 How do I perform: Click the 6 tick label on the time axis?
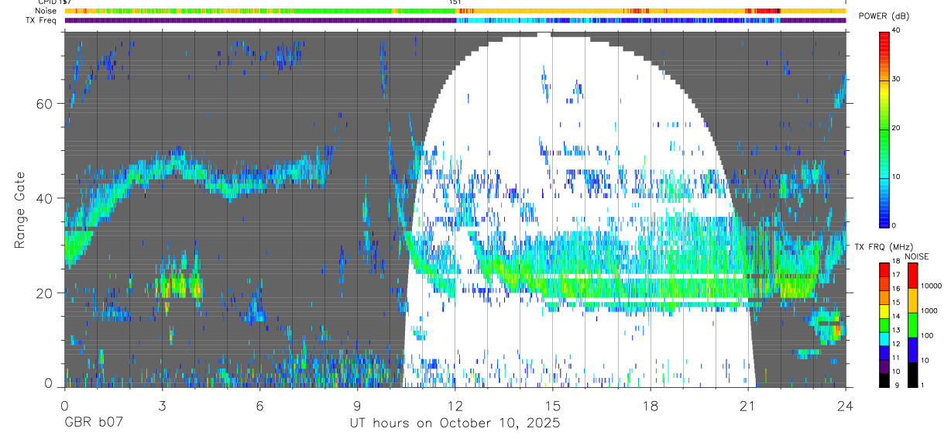pyautogui.click(x=259, y=406)
